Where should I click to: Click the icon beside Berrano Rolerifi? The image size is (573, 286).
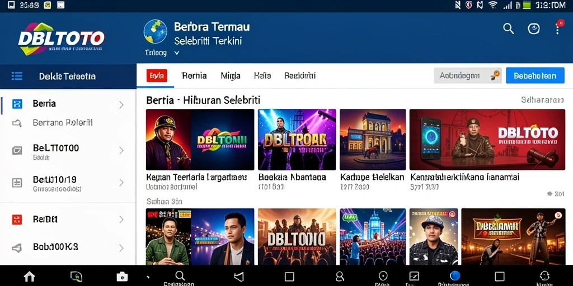pos(17,123)
